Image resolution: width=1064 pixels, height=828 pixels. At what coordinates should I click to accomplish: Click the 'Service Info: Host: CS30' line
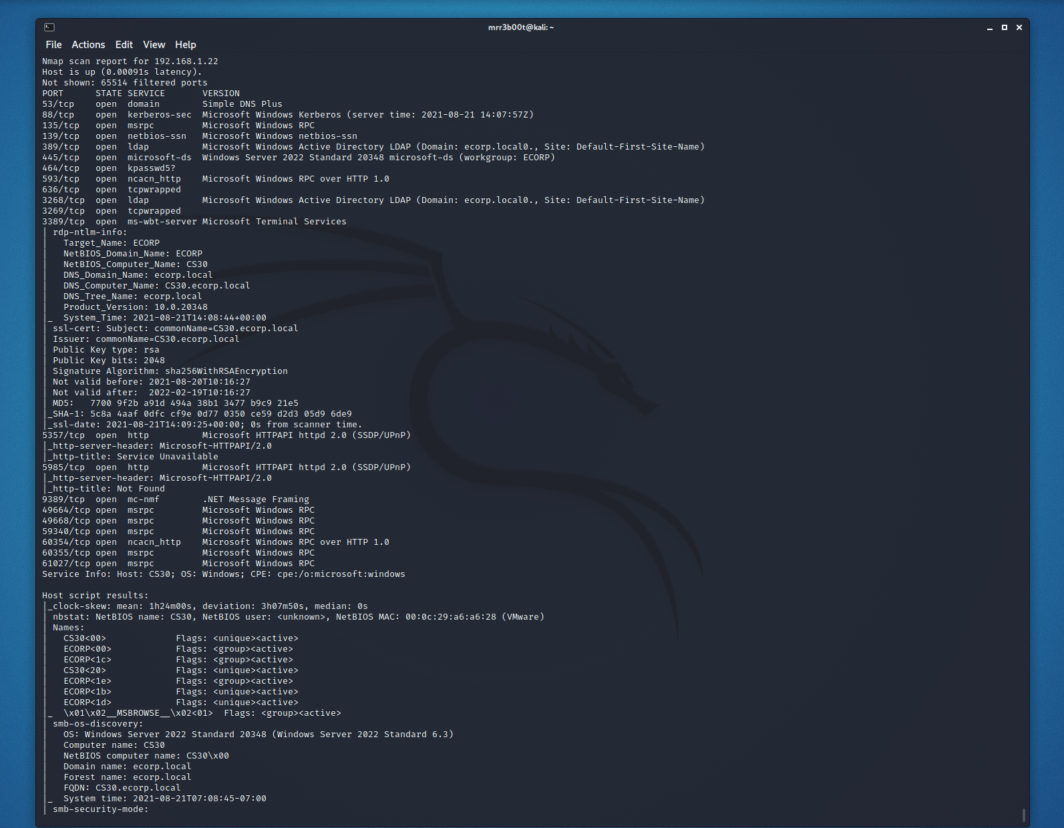224,574
